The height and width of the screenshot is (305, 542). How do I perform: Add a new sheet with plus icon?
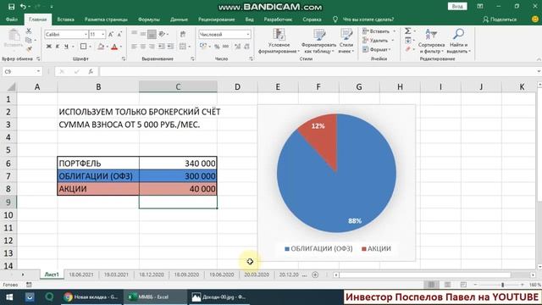point(315,274)
